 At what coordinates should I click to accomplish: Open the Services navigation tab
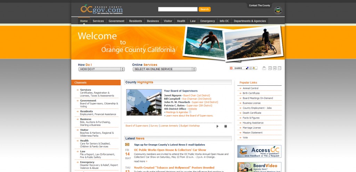[x=98, y=21]
